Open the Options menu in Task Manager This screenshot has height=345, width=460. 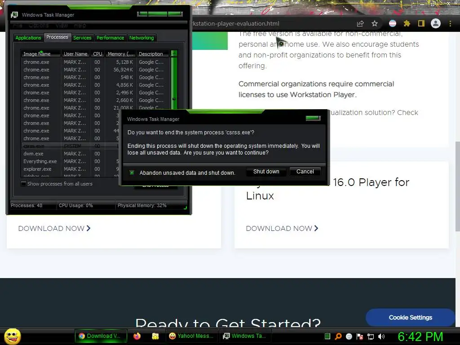click(x=39, y=26)
